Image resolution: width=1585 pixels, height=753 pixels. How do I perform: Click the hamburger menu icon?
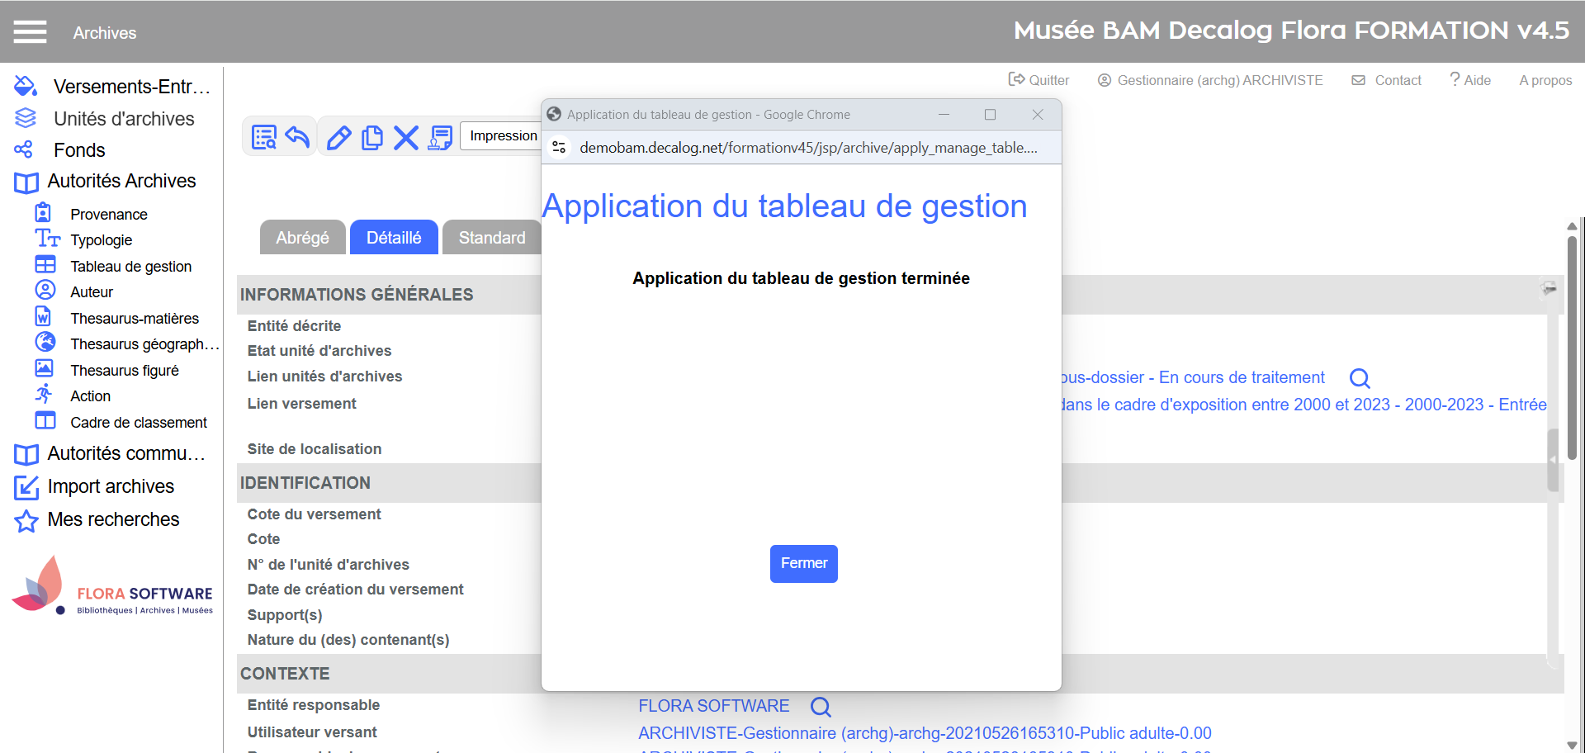[x=30, y=32]
